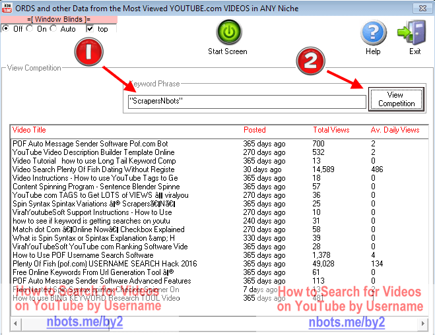The width and height of the screenshot is (435, 335).
Task: Select row 'Video Tutorial how to use Long Tail Keyword Comp'
Action: 219,161
